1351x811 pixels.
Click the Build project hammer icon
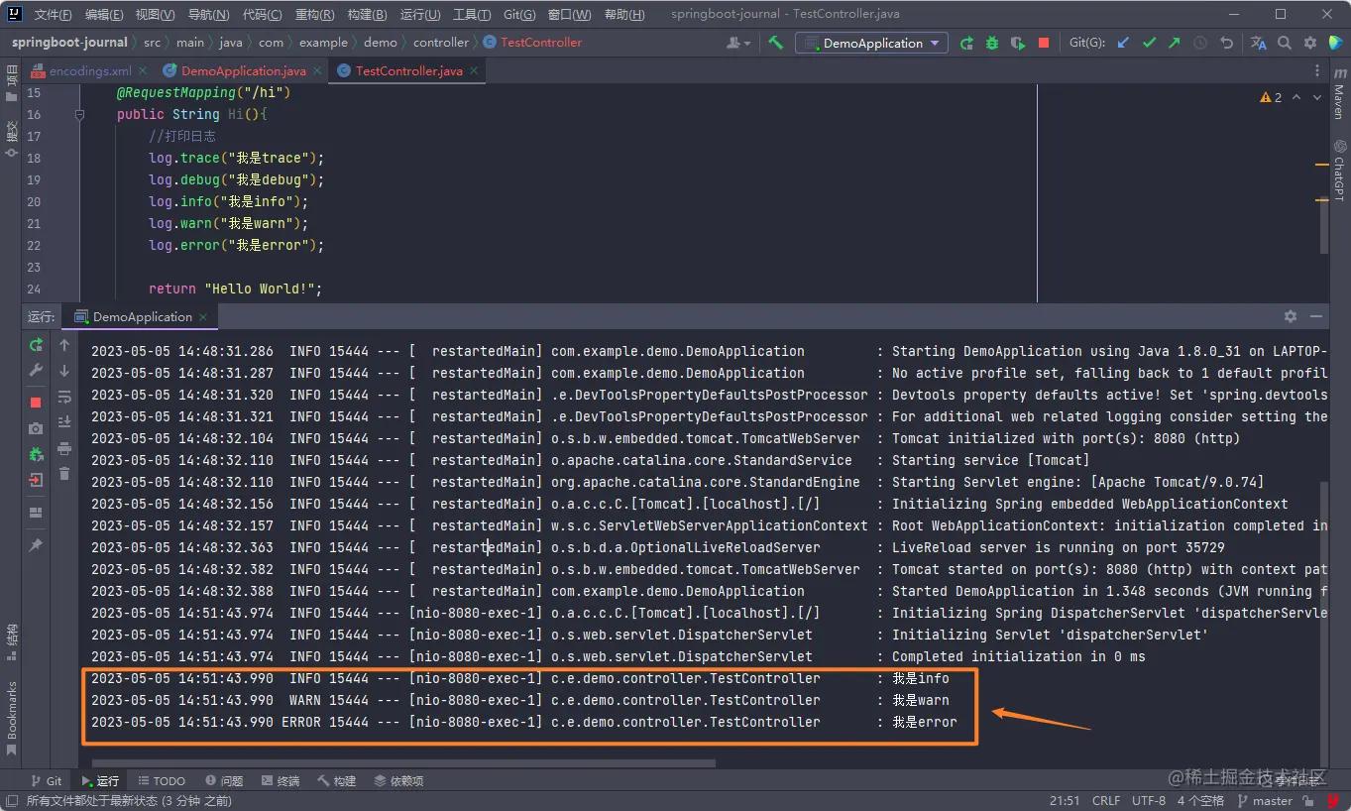(x=776, y=43)
